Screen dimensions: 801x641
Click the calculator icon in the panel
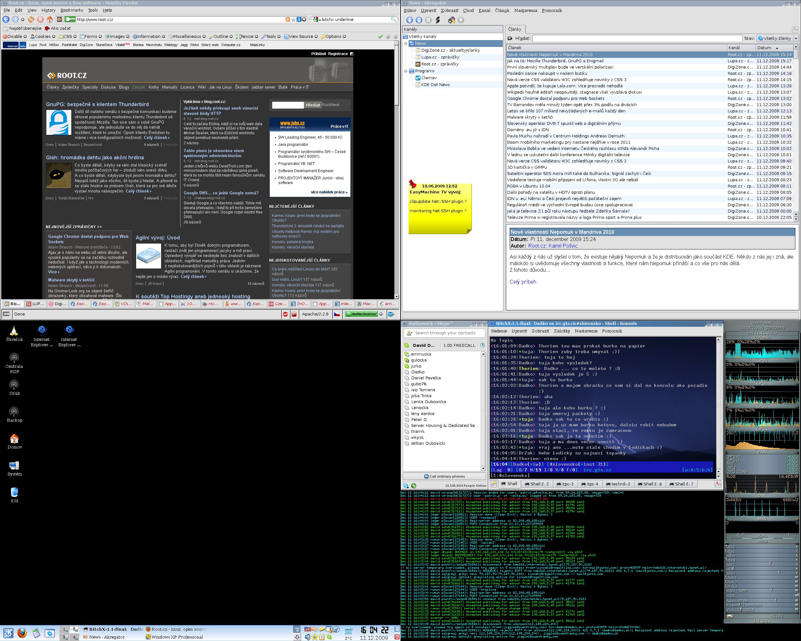[36, 633]
